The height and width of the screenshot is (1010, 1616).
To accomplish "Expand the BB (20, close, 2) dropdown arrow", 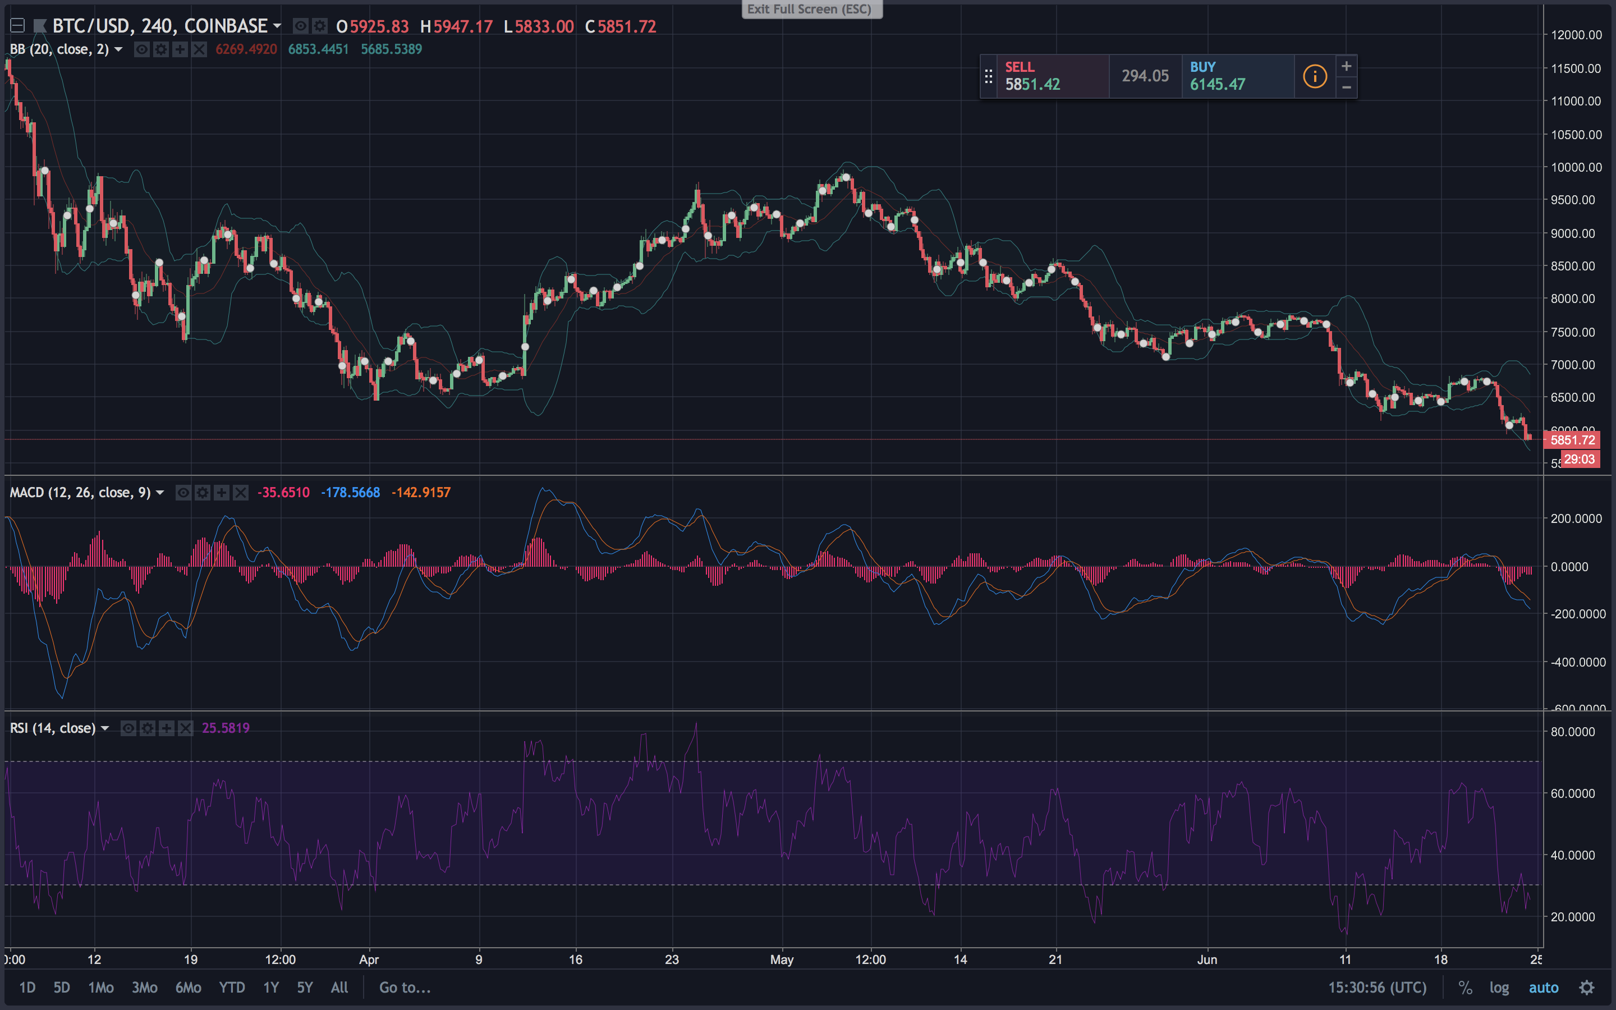I will [118, 49].
